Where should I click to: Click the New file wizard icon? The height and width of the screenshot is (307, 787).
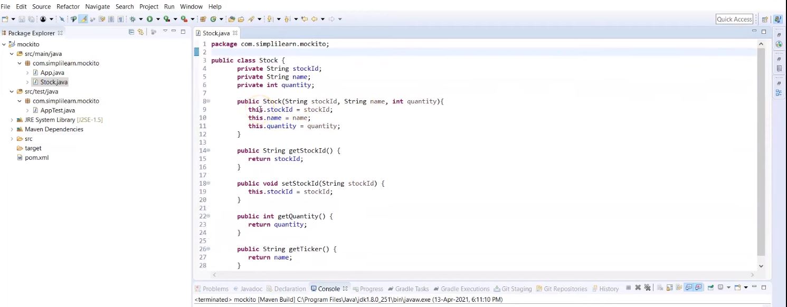[5, 19]
